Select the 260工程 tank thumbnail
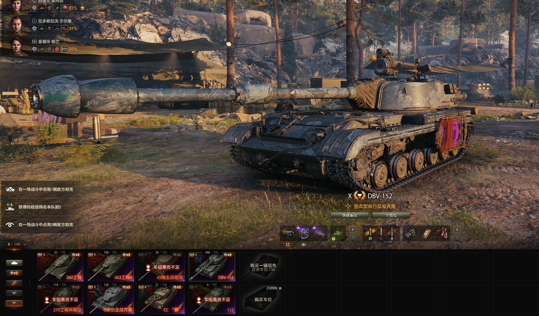 [x=60, y=267]
